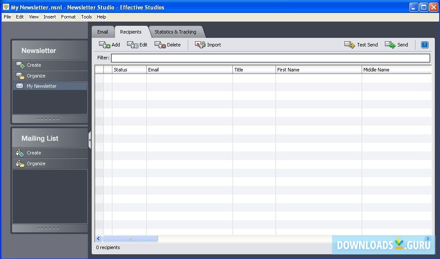Open the View menu
Image resolution: width=440 pixels, height=259 pixels.
[x=34, y=17]
